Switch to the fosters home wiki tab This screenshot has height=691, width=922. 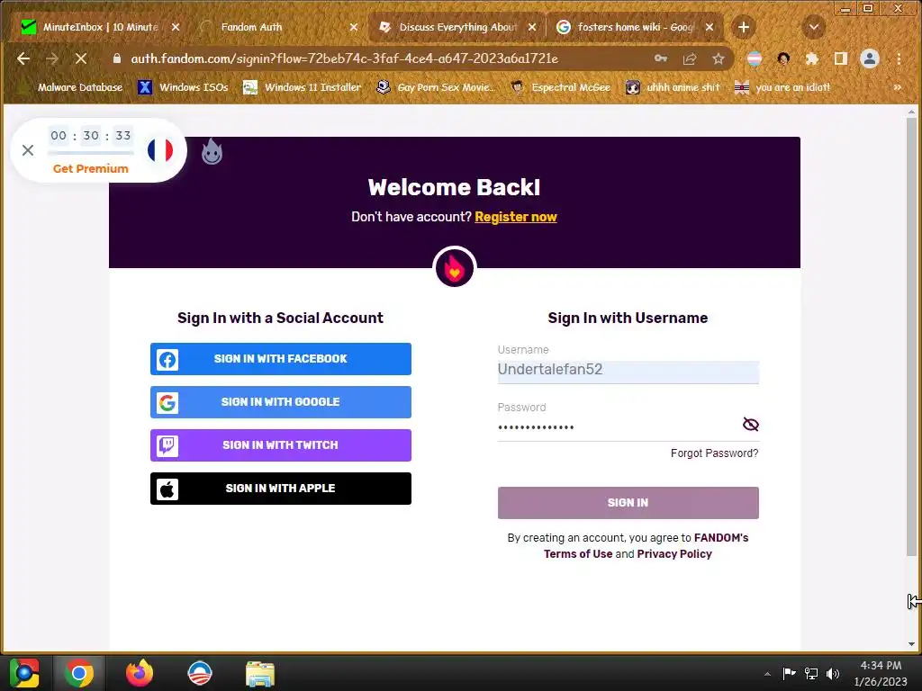point(634,27)
